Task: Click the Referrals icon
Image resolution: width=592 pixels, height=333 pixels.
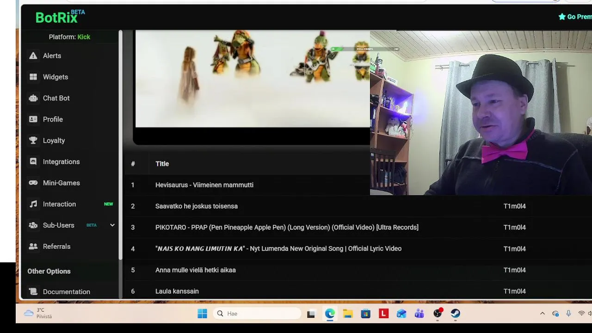Action: pyautogui.click(x=33, y=247)
